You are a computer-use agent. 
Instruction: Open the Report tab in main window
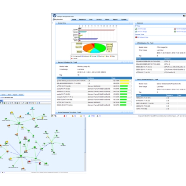point(115,19)
